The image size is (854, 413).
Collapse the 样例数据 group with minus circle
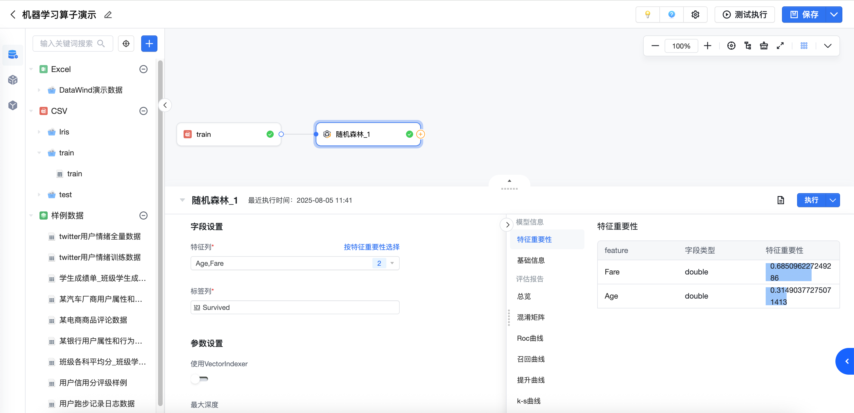[x=143, y=216]
